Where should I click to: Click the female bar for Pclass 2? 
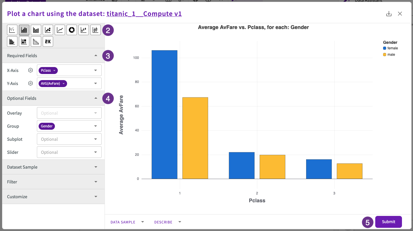tap(242, 165)
